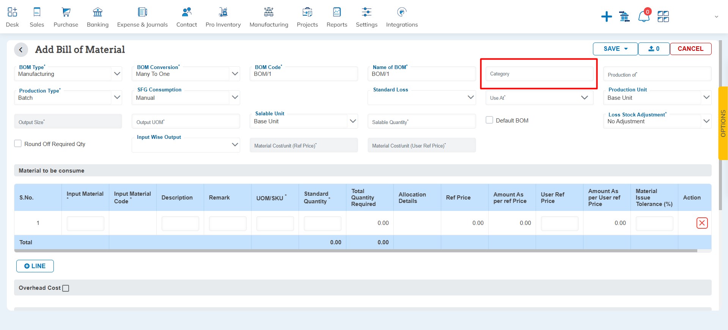This screenshot has width=728, height=330.
Task: Open the Sales module icon
Action: coord(37,12)
